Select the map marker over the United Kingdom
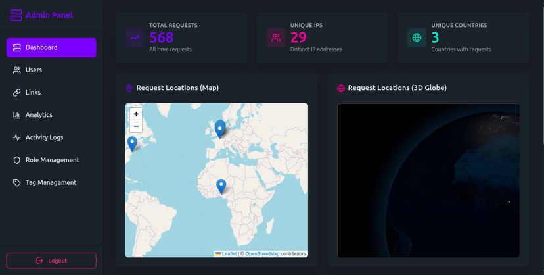 point(219,132)
